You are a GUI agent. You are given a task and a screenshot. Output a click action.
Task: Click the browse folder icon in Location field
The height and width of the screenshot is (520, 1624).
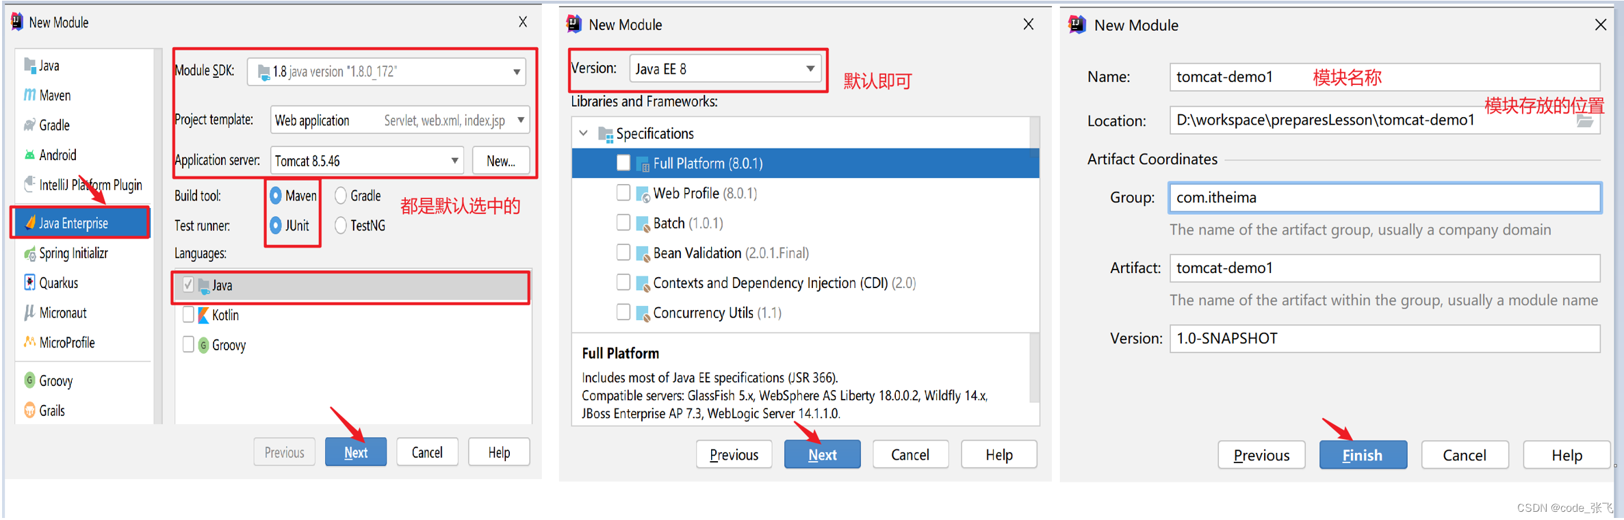tap(1585, 122)
